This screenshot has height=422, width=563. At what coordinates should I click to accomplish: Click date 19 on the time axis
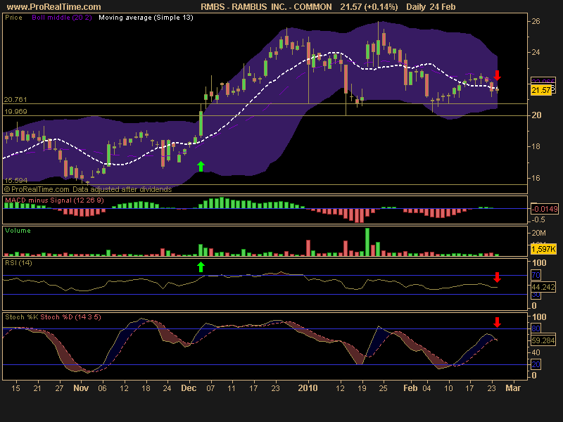pos(362,388)
